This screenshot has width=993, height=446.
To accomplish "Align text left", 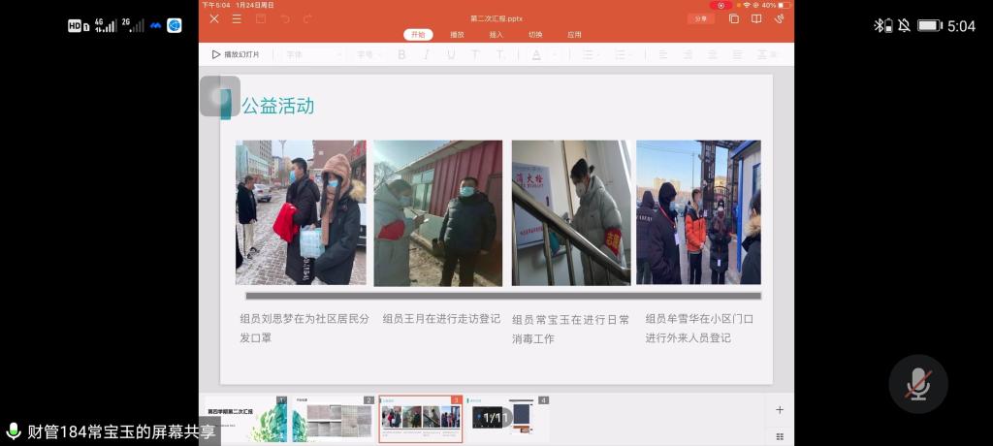I will pyautogui.click(x=663, y=55).
